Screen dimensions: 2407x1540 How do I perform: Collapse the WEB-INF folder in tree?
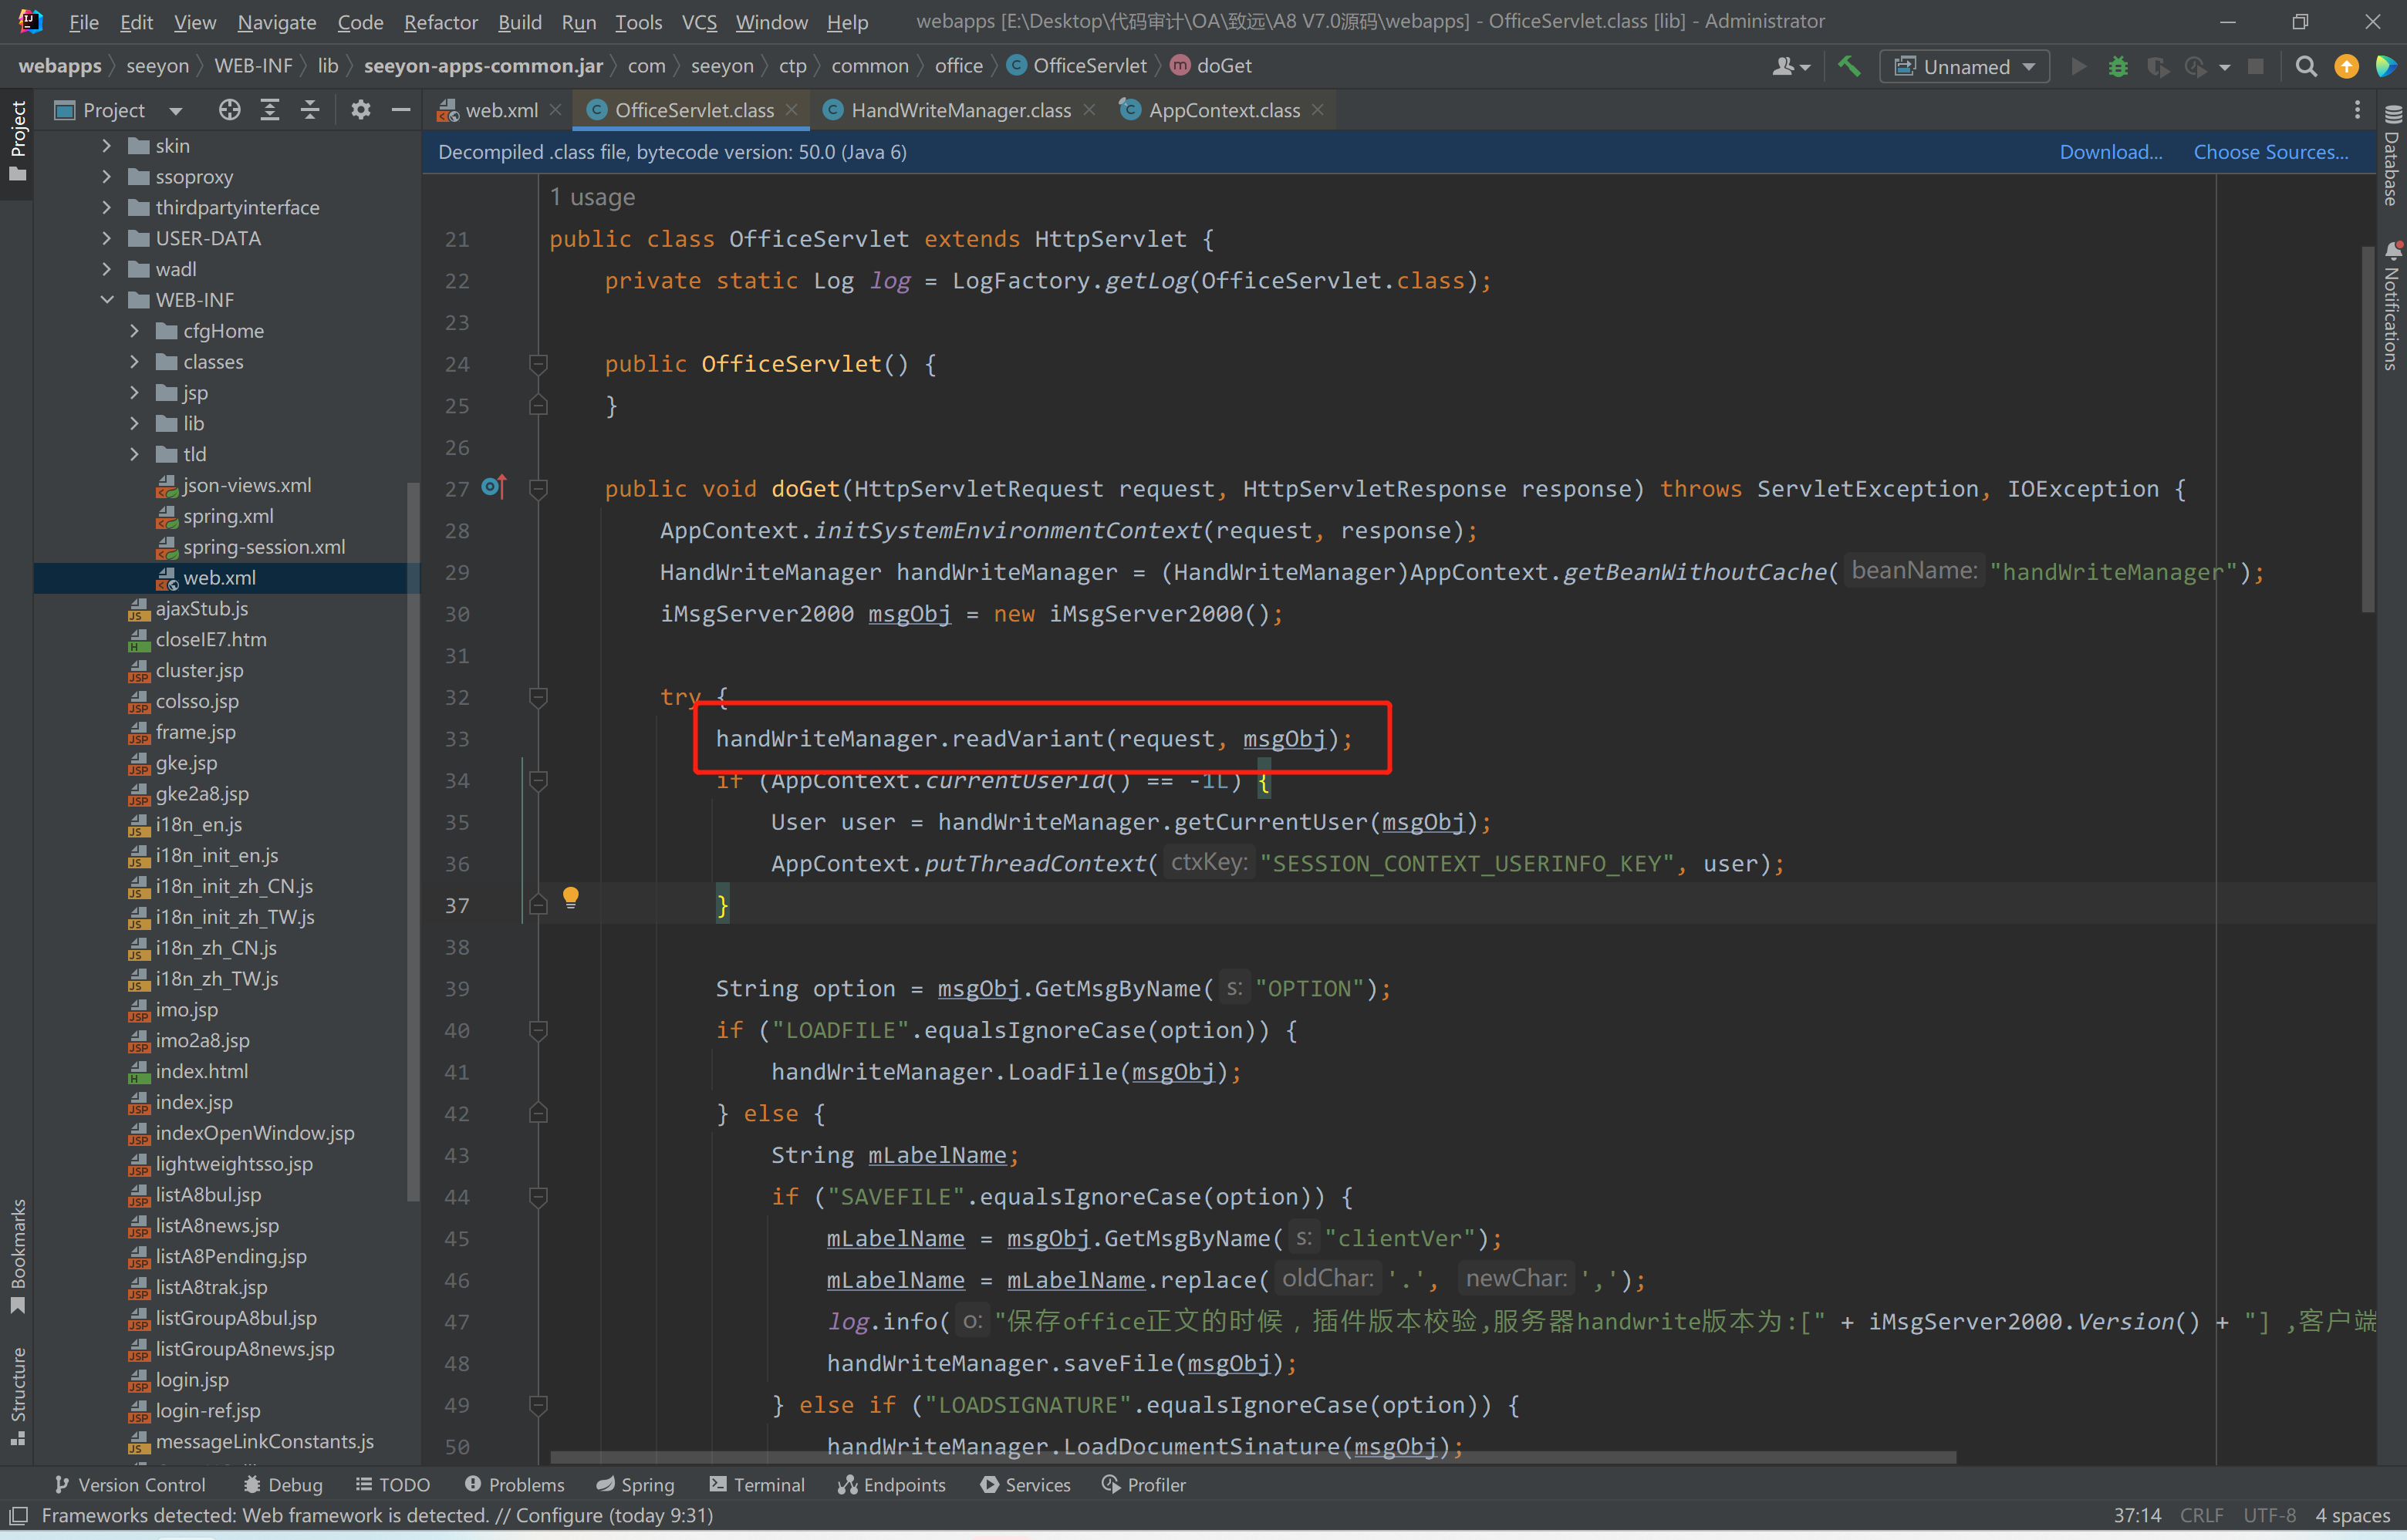click(x=107, y=300)
